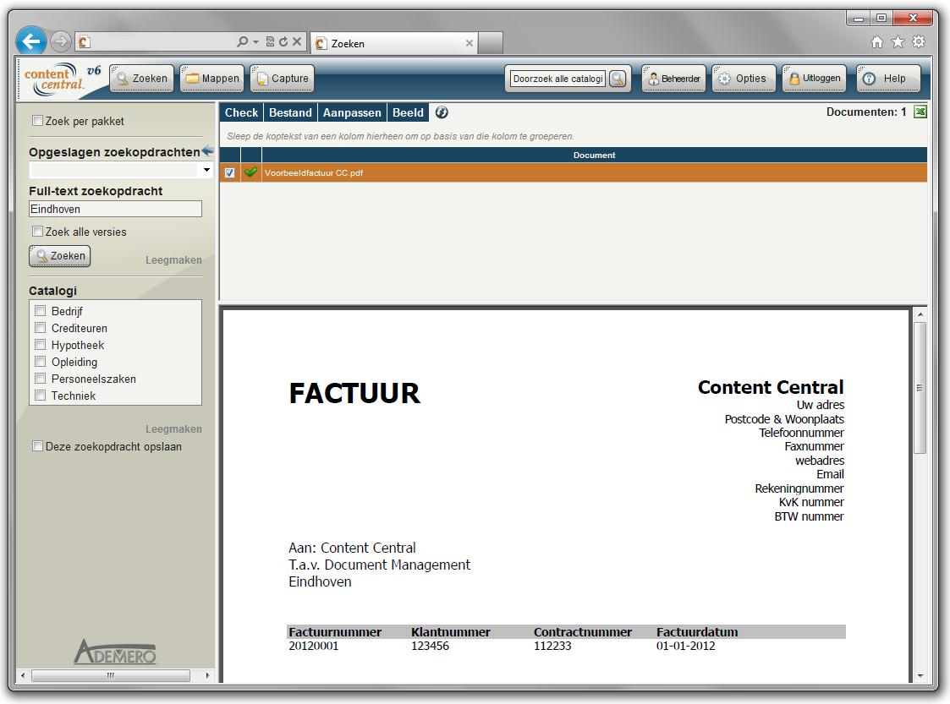Check the Bedrijf catalog
950x704 pixels.
41,310
